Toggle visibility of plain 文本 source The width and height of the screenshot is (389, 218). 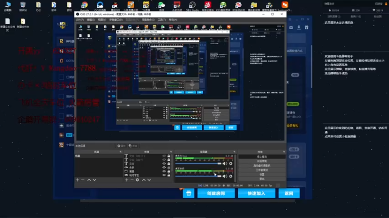pos(164,164)
